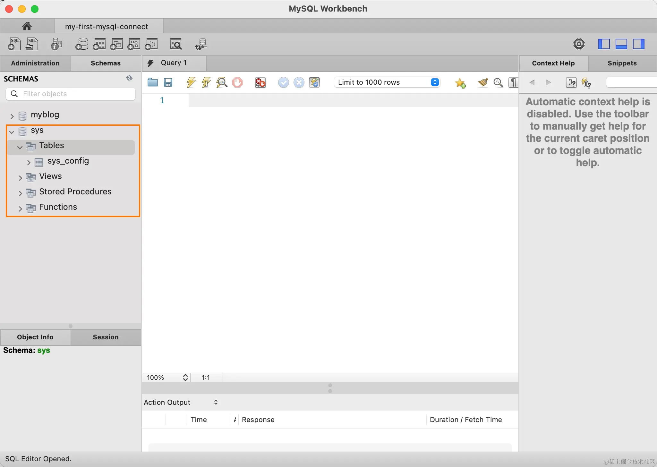
Task: Execute the query with lightning bolt
Action: [191, 82]
